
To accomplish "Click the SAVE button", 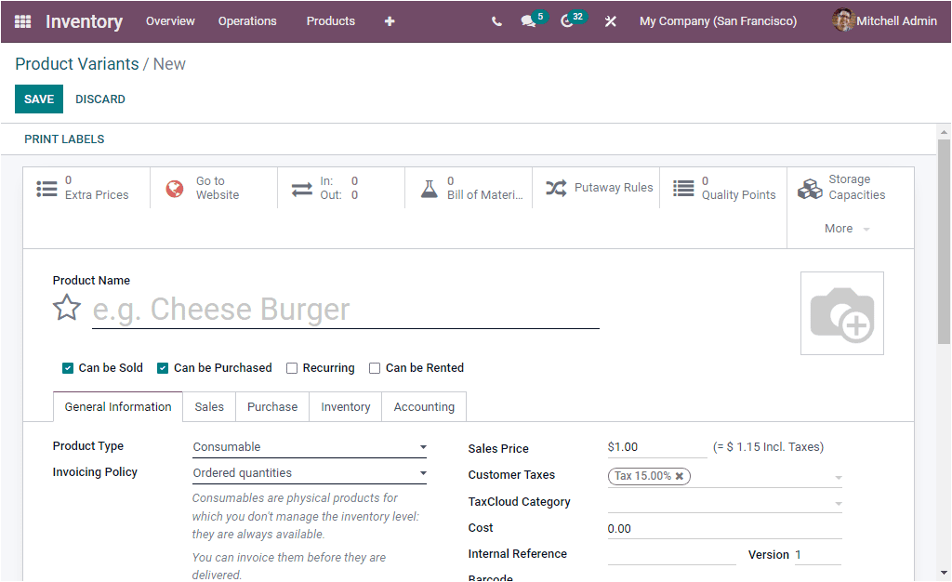I will tap(38, 99).
